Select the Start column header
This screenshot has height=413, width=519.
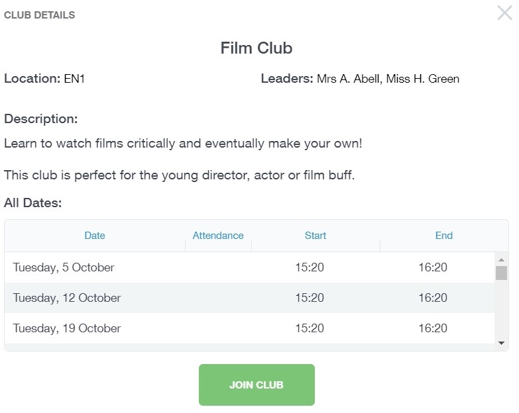316,236
